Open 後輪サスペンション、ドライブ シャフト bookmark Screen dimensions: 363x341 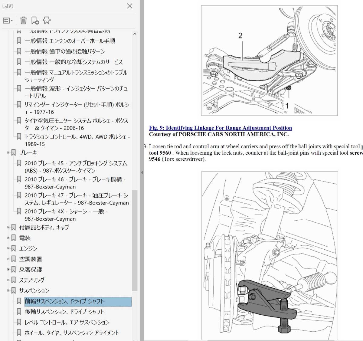tap(64, 312)
